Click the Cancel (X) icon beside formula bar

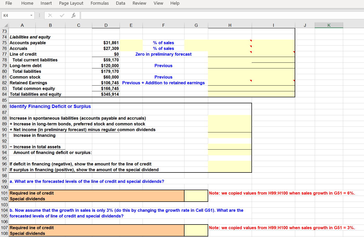[x=50, y=15]
